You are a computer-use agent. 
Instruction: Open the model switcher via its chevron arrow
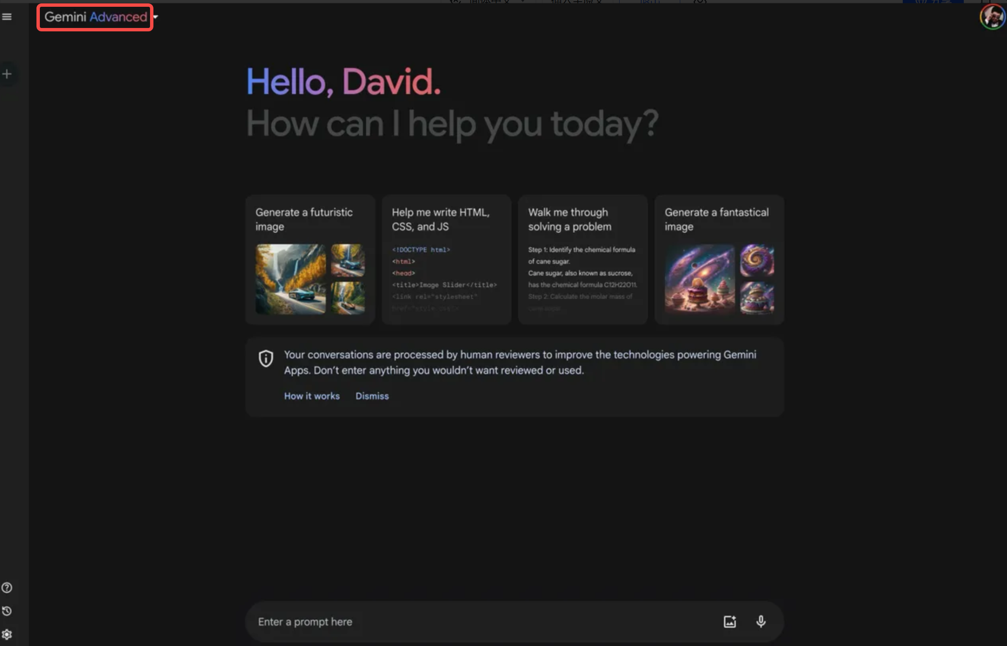tap(155, 17)
